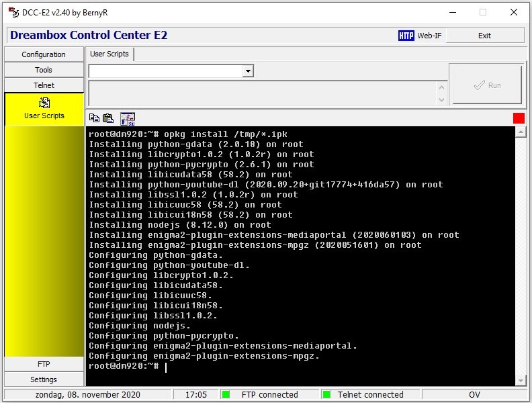
Task: Open the Tools section in sidebar
Action: click(x=44, y=70)
